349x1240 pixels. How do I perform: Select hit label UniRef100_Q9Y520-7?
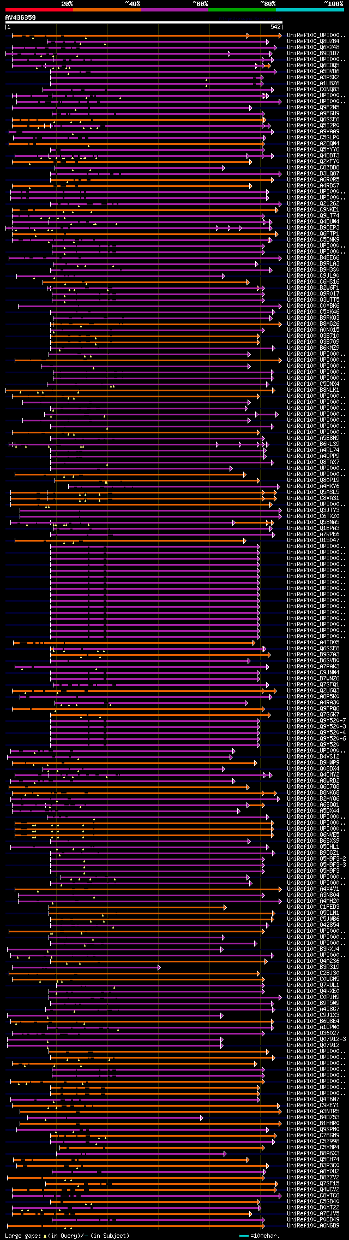click(316, 721)
